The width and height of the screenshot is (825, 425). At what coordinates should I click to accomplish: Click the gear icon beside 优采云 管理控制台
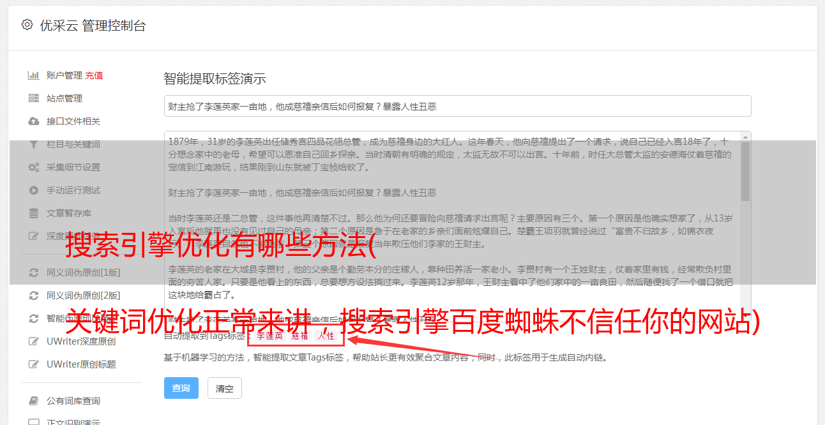point(27,25)
